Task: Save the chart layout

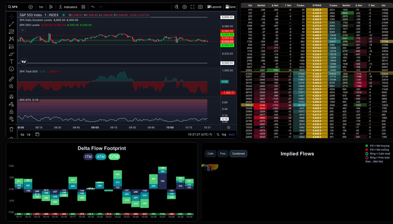Action: pos(230,7)
